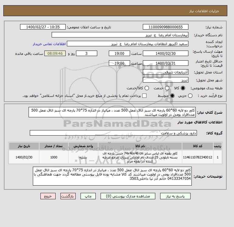Click مشاهده مدارک پیوستی (0) button
The height and width of the screenshot is (227, 234).
pos(128,196)
